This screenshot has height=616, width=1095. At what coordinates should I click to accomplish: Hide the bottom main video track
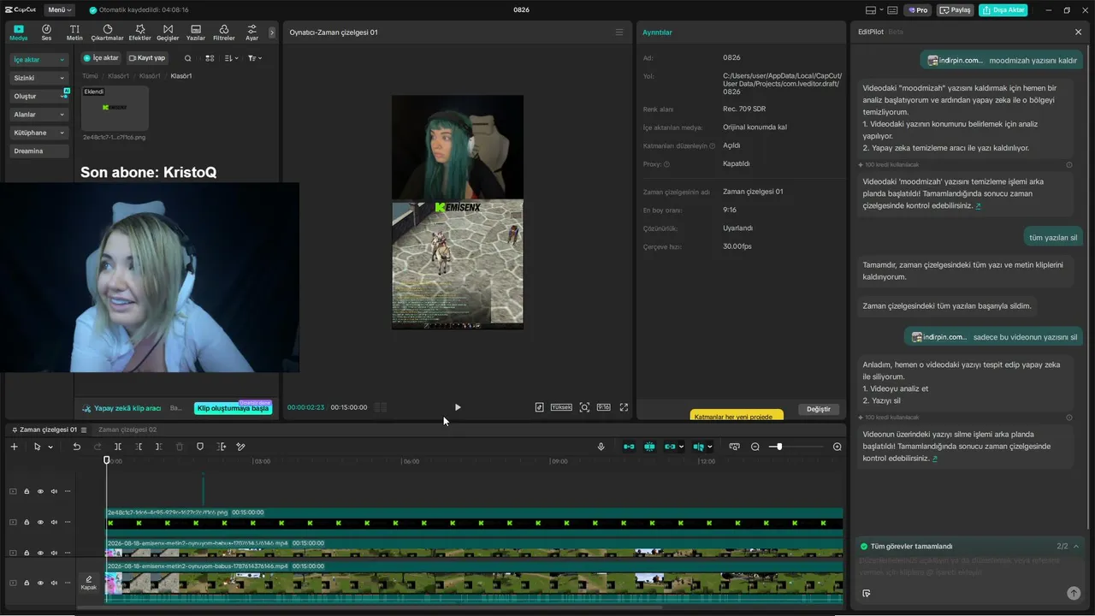tap(40, 583)
